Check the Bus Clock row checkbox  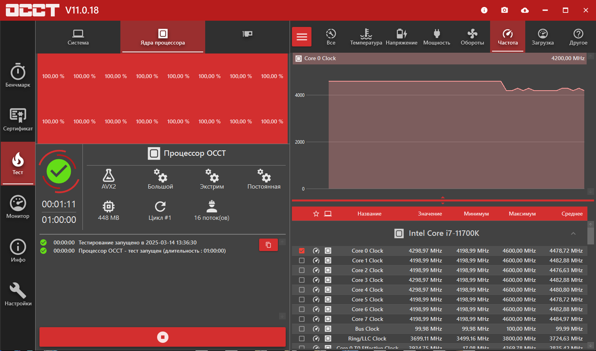(x=302, y=329)
